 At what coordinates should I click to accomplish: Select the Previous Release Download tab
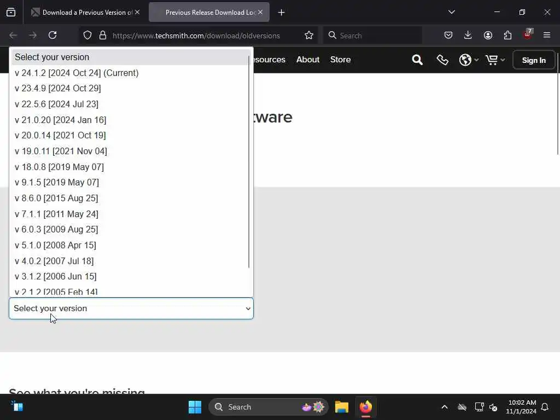coord(209,13)
